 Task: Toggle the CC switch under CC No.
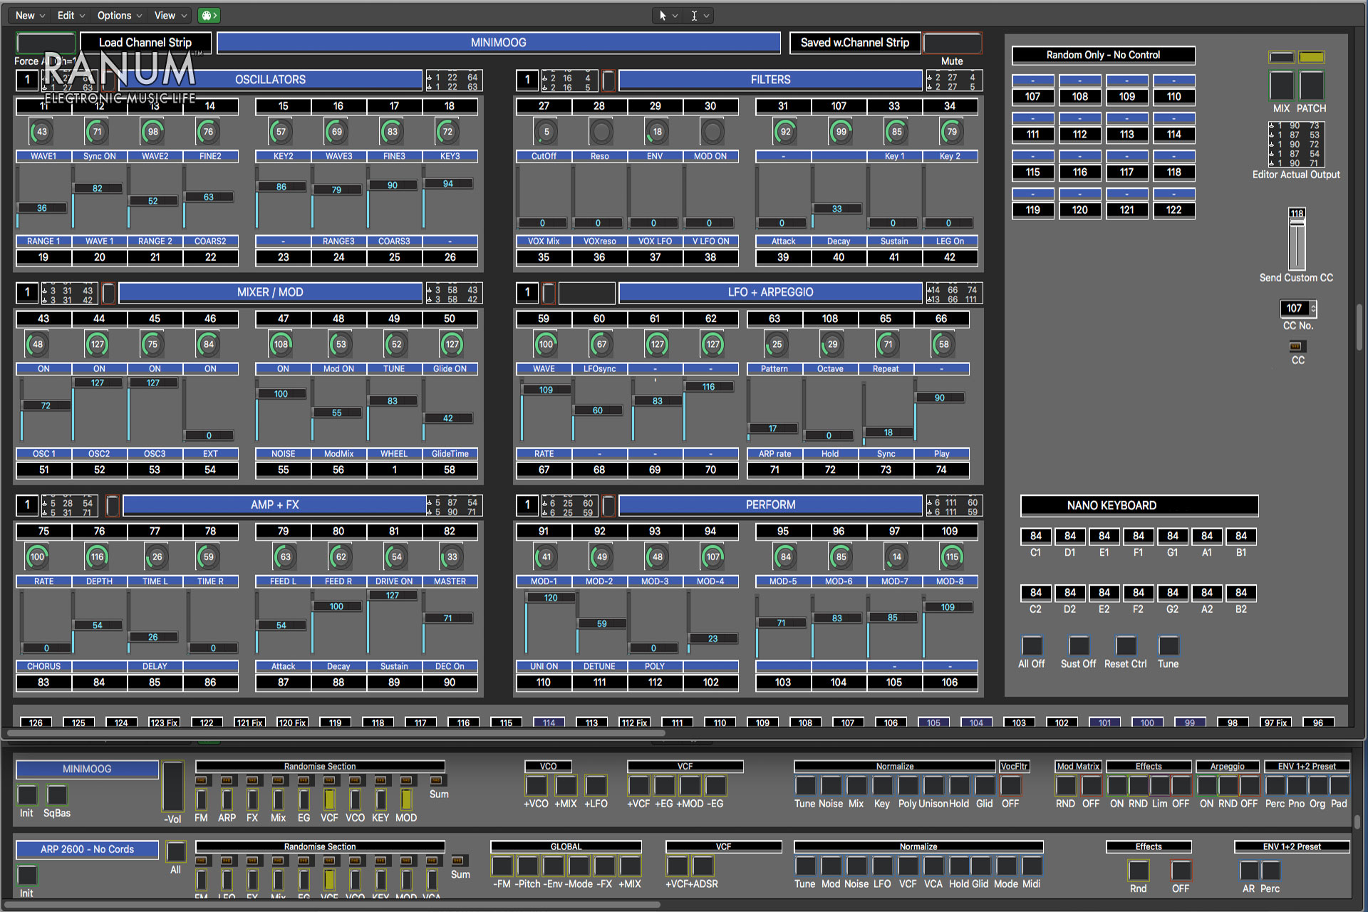1296,346
